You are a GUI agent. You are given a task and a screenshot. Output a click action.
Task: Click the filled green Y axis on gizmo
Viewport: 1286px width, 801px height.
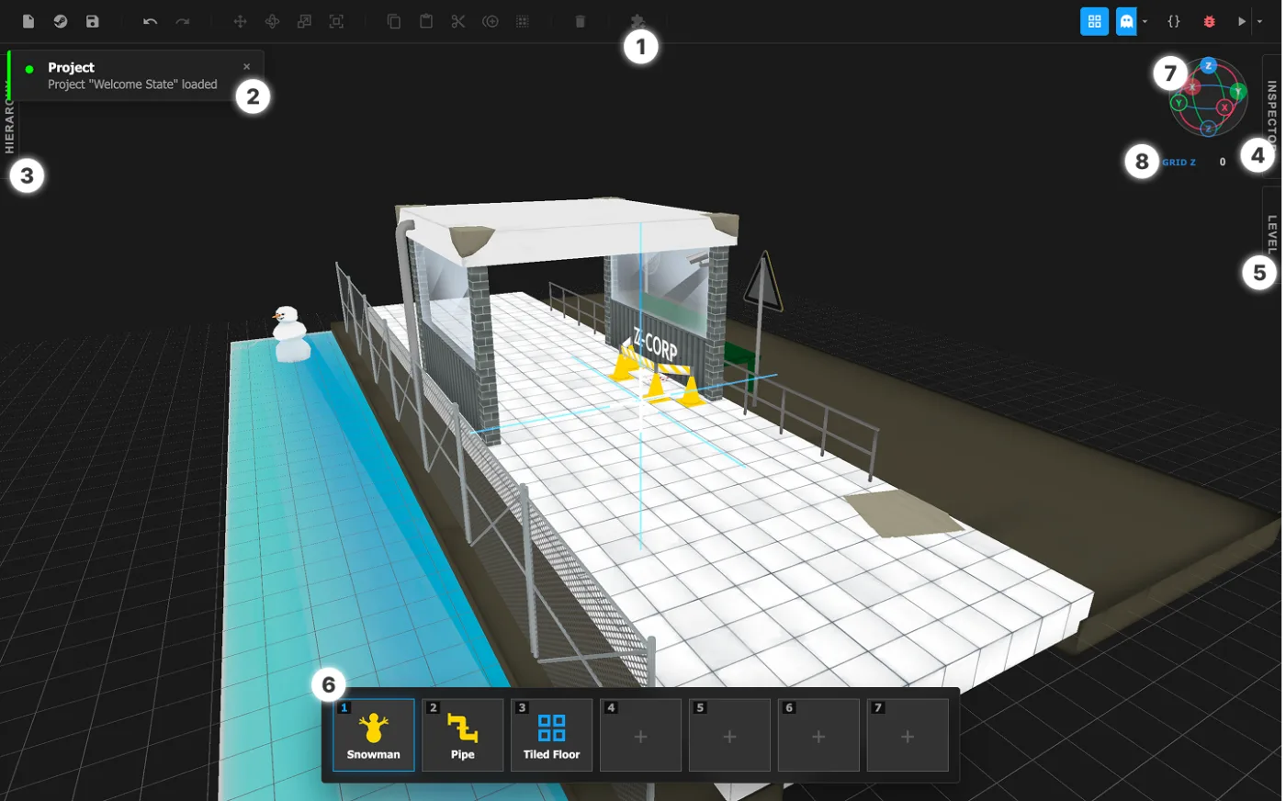point(1238,92)
